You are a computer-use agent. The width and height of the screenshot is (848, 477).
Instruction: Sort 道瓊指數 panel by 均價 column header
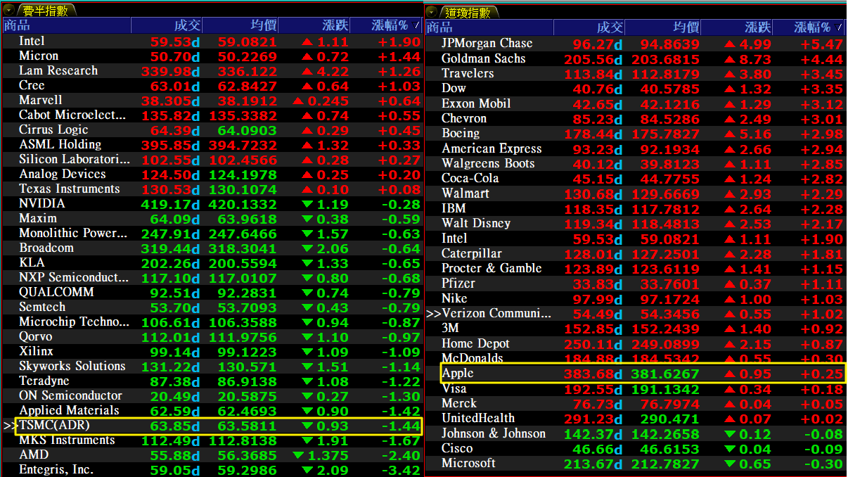(663, 27)
